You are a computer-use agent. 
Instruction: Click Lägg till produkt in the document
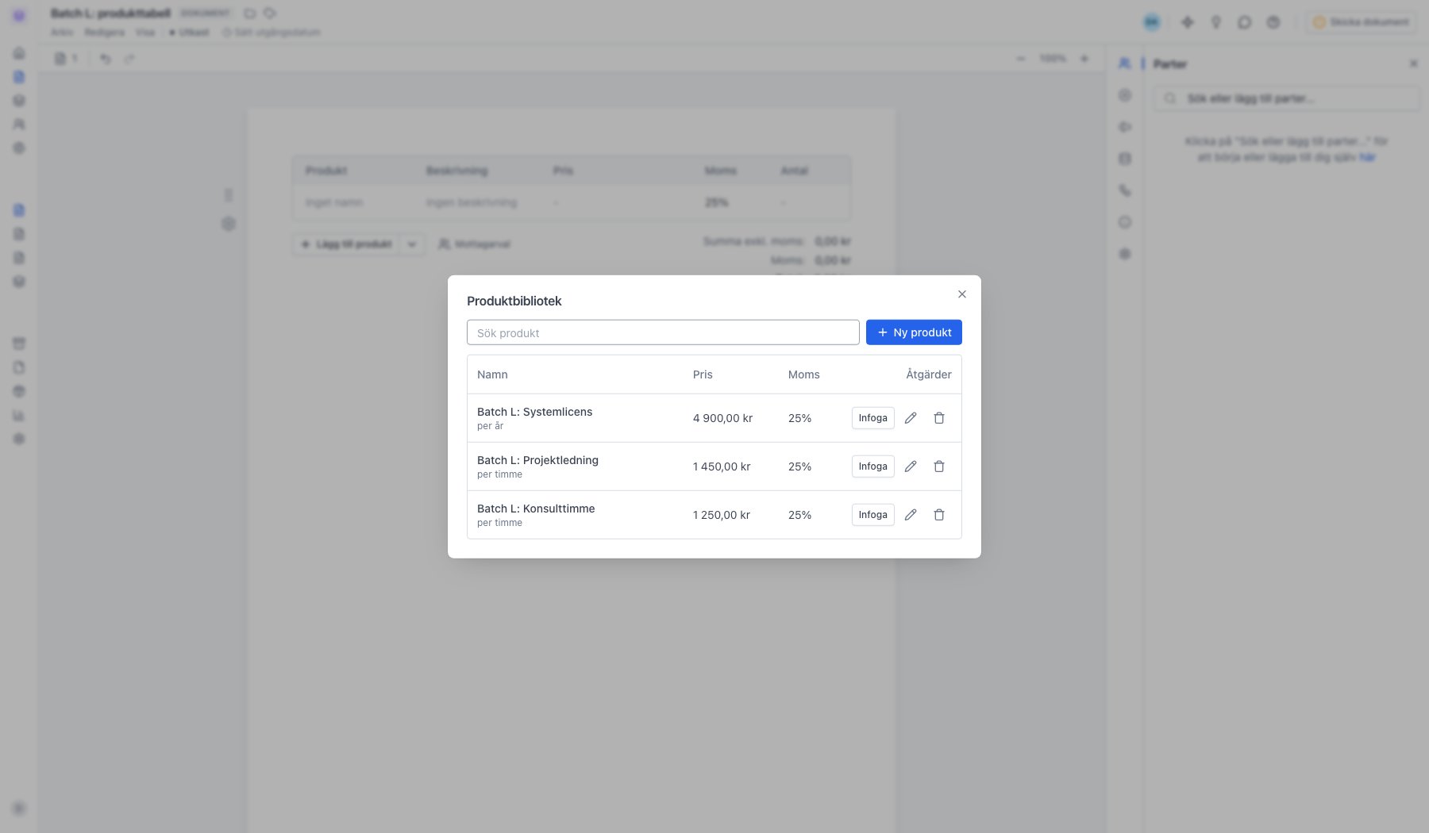(346, 244)
